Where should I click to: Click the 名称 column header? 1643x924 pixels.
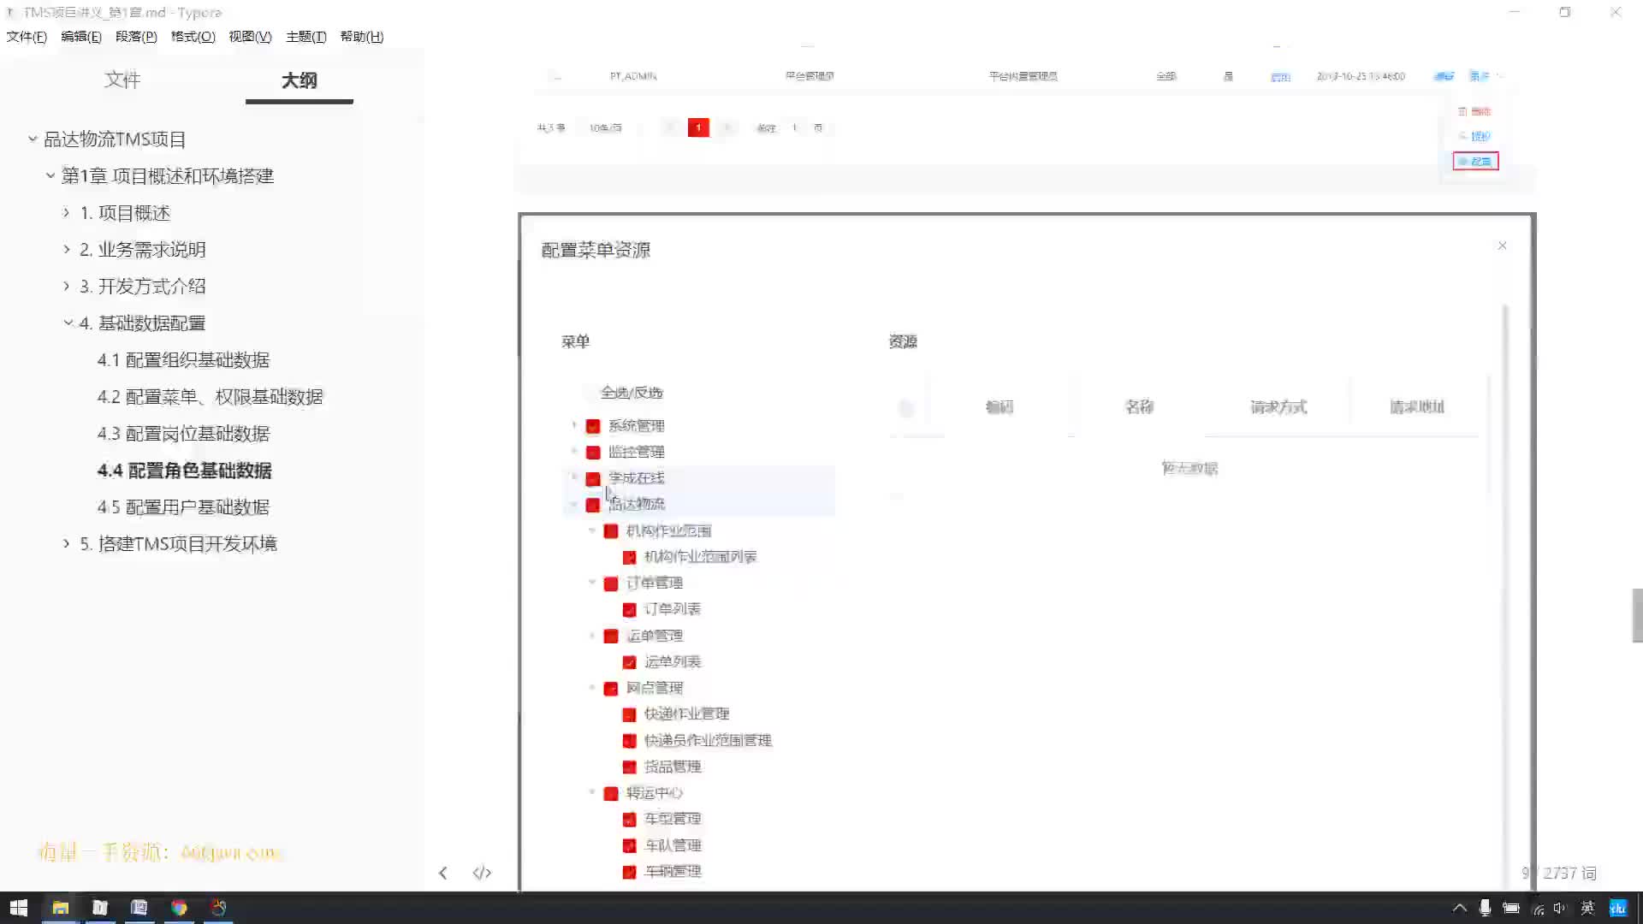(1139, 407)
